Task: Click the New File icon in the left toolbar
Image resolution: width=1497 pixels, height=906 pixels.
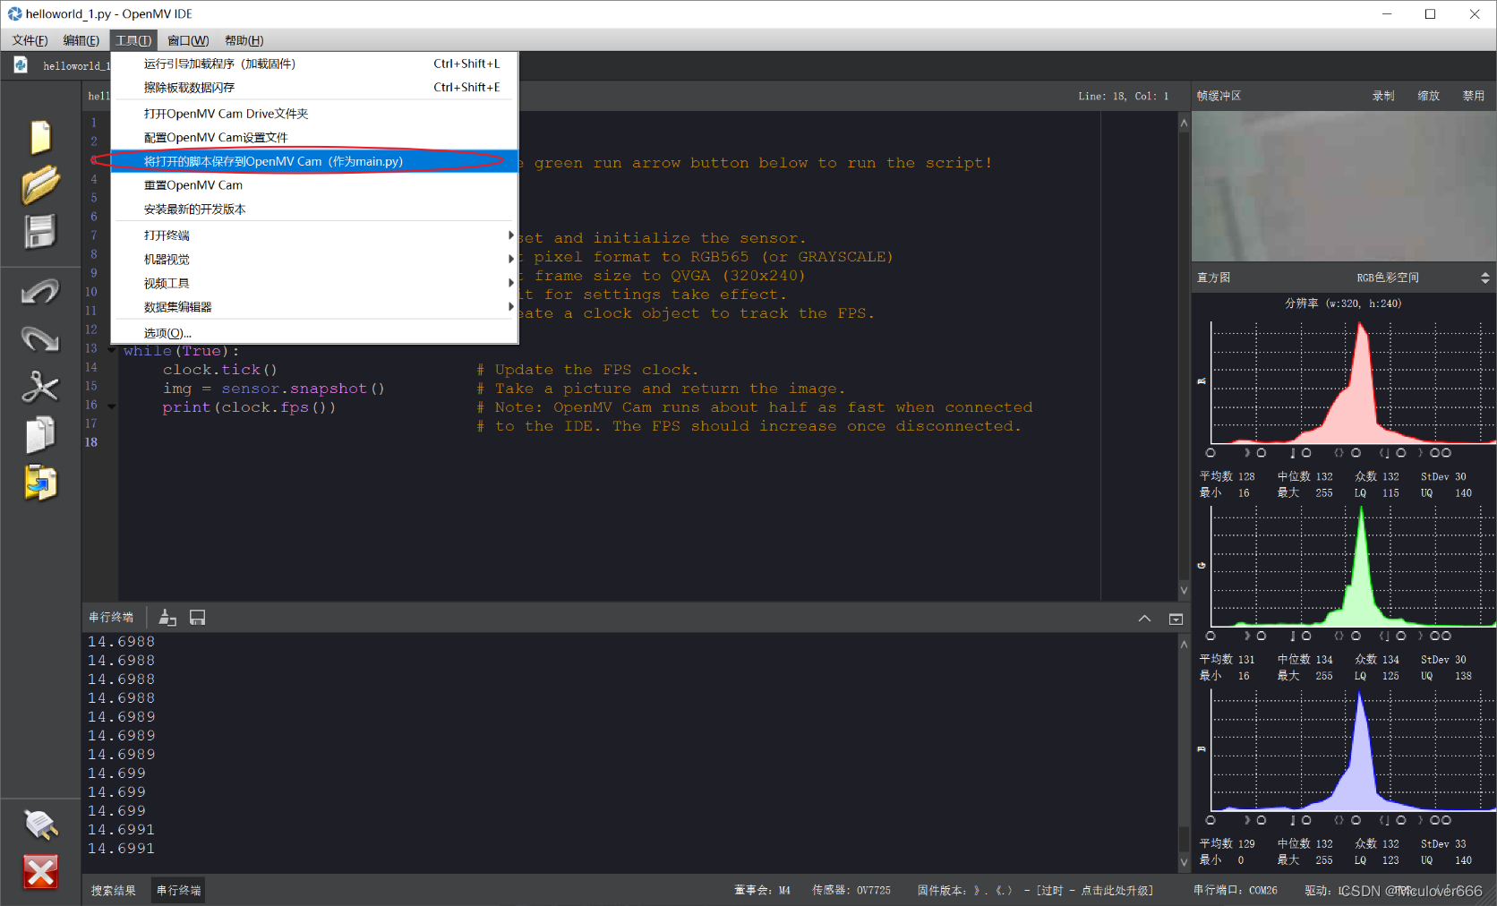Action: coord(40,137)
